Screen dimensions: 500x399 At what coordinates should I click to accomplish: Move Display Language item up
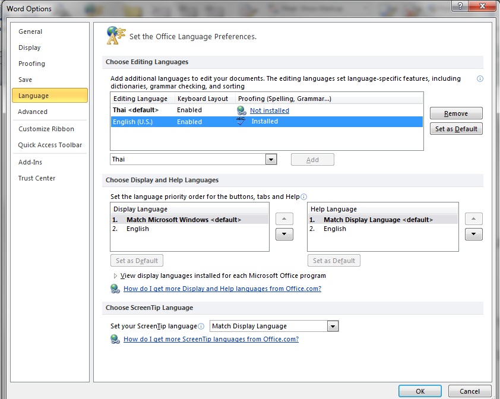click(x=284, y=218)
